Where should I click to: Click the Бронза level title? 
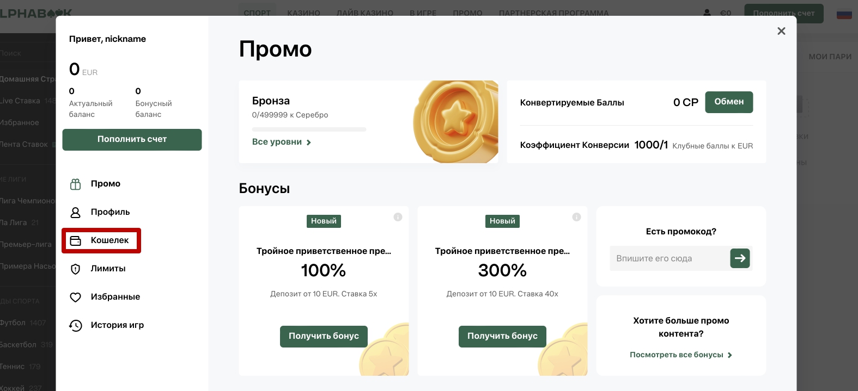271,101
